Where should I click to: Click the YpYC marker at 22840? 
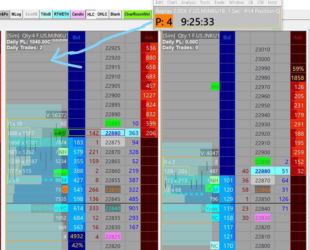coord(61,208)
